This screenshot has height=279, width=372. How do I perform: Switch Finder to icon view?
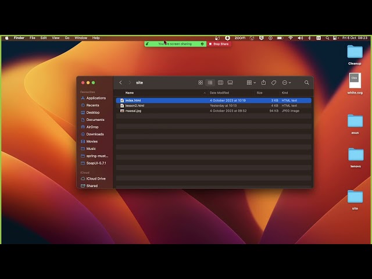pos(201,83)
